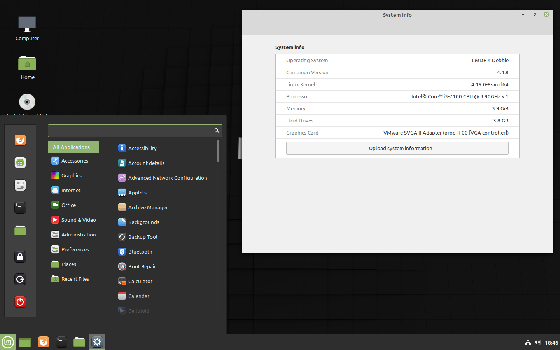560x350 pixels.
Task: Open network applet in system tray
Action: pos(528,343)
